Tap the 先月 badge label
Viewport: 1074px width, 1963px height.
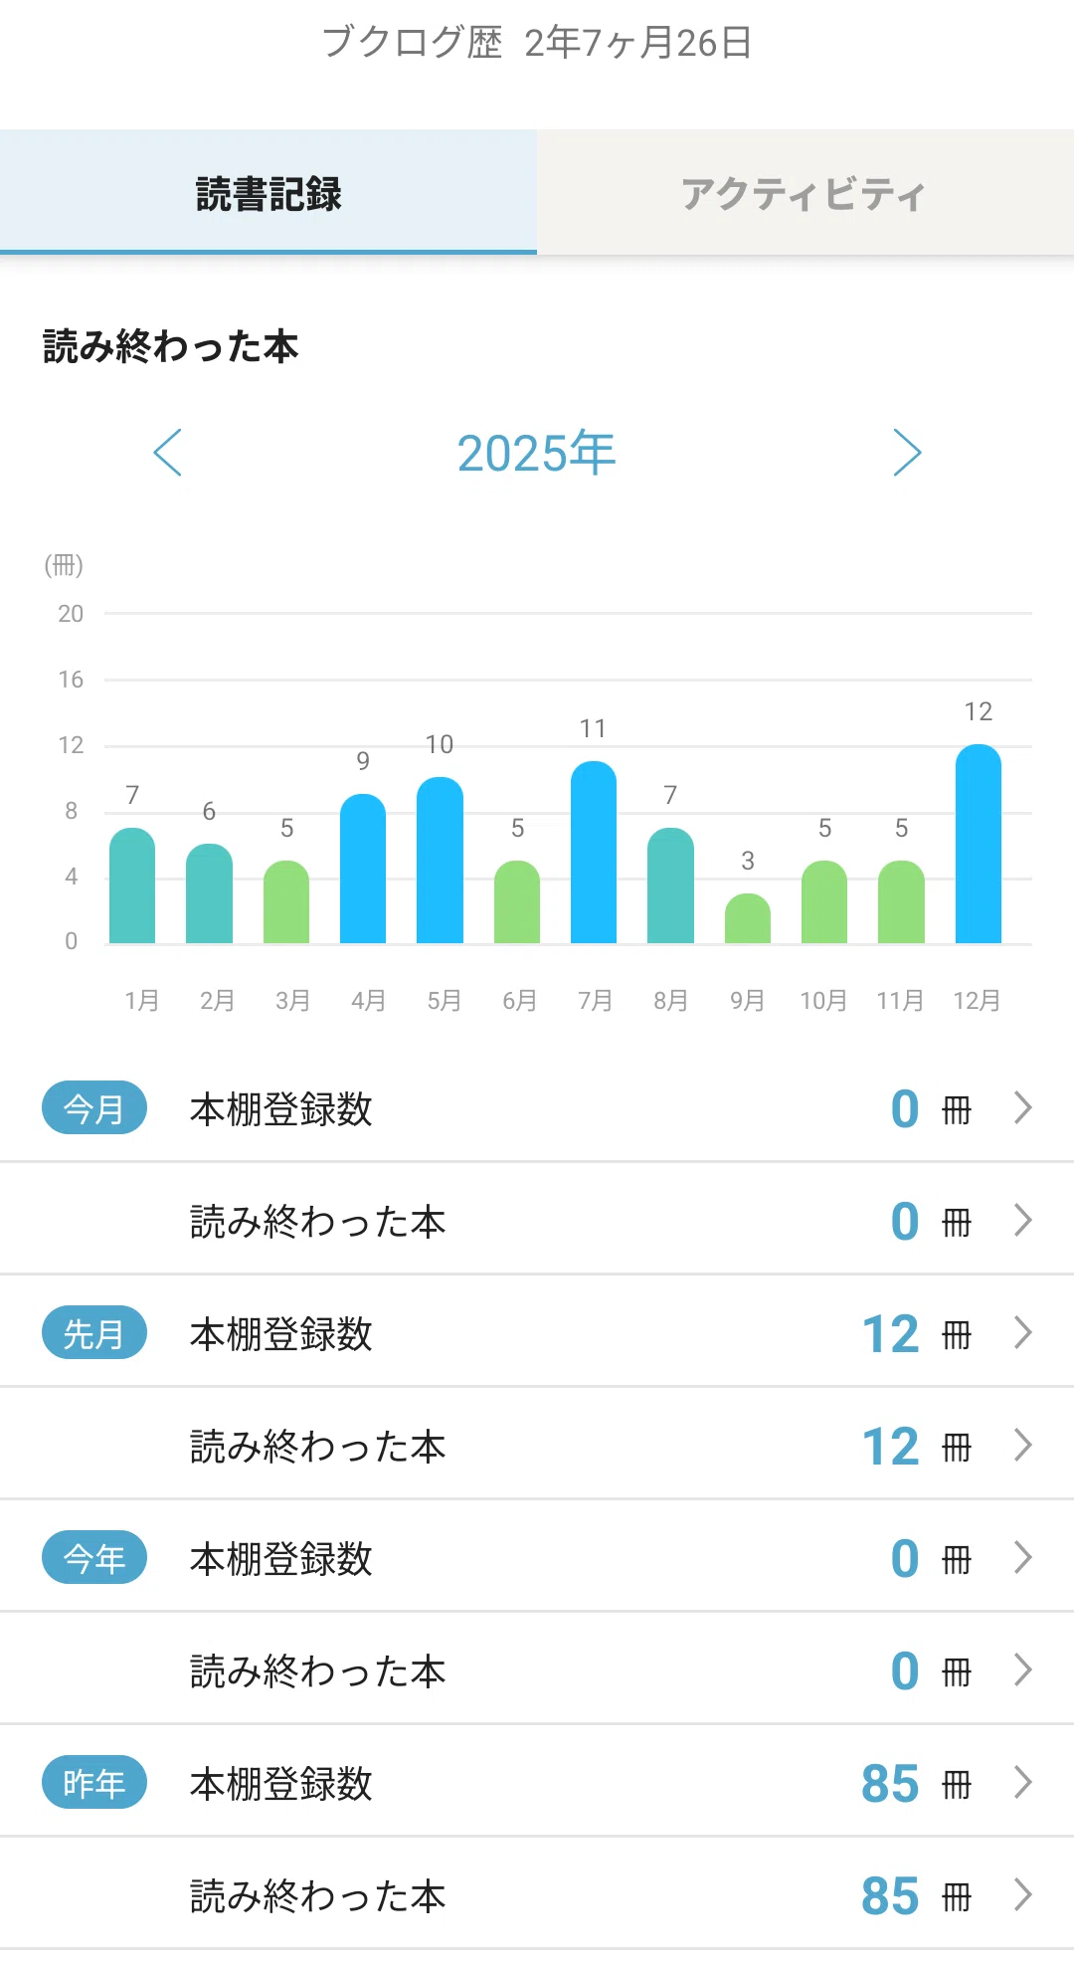[x=94, y=1332]
